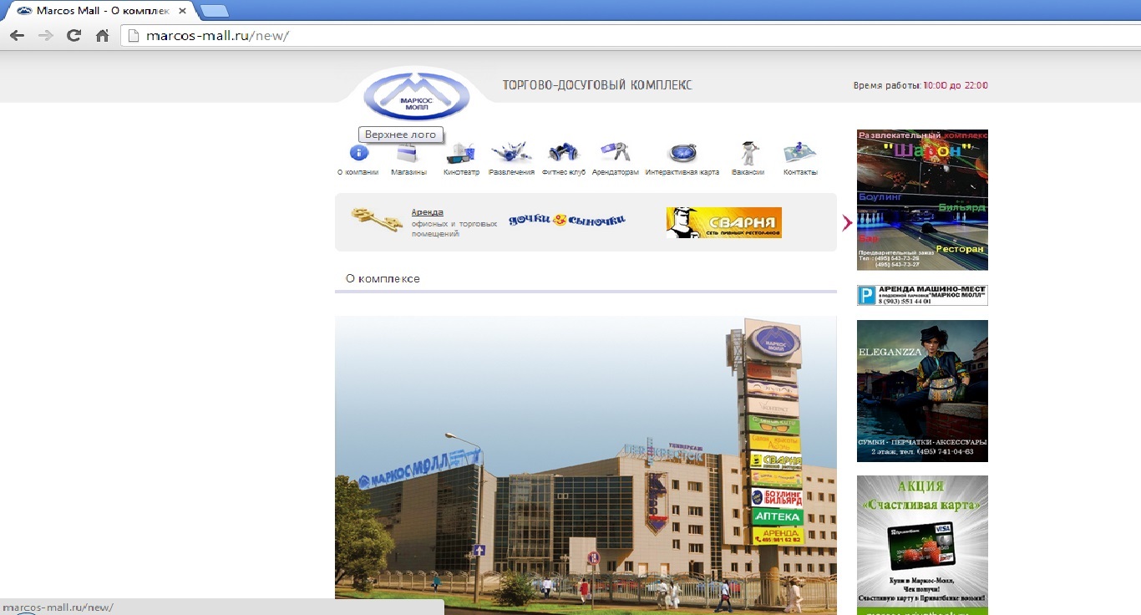The image size is (1141, 615).
Task: Open the О компании menu label
Action: pos(358,172)
